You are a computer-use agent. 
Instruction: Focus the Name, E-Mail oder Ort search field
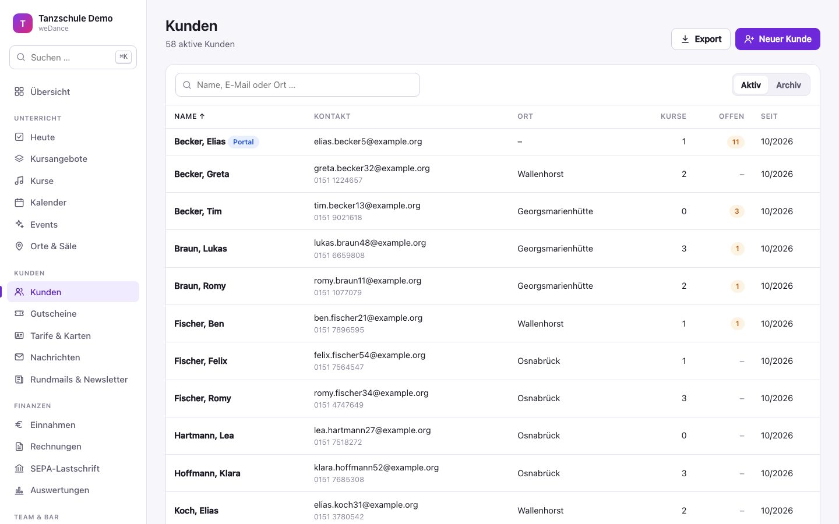[298, 85]
